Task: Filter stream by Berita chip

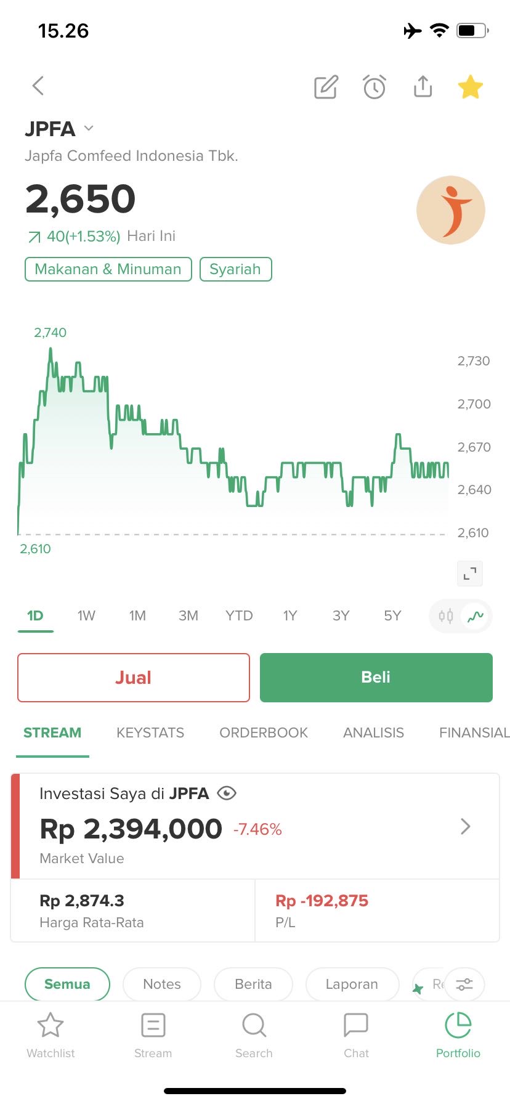Action: coord(253,984)
